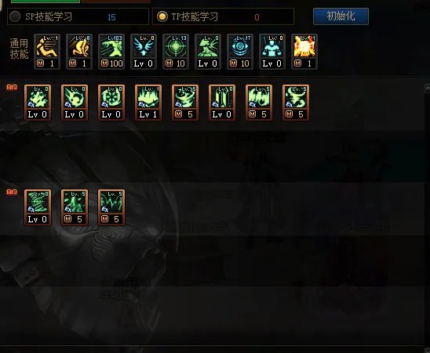The height and width of the screenshot is (353, 430).
Task: Select the EX flame TP skill at Lv 1
Action: pyautogui.click(x=148, y=103)
